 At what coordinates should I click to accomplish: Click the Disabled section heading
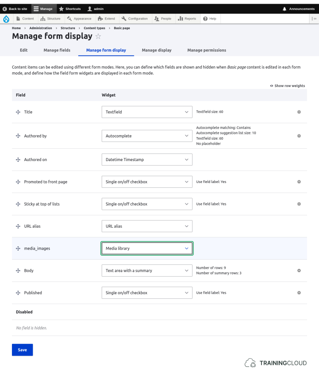(x=24, y=312)
